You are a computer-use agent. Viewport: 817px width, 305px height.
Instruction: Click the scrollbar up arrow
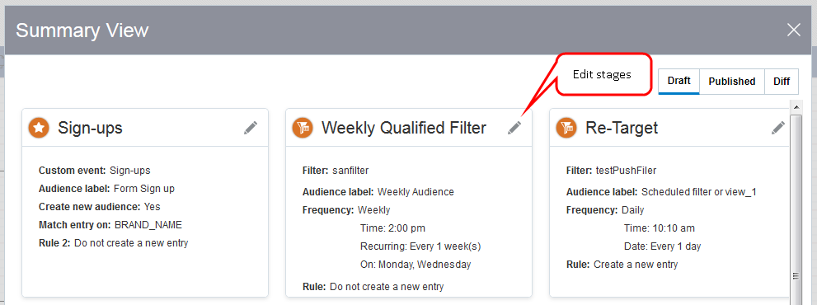pos(796,107)
